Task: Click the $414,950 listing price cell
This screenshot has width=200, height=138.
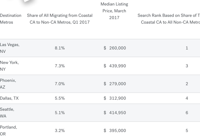Action: [115, 113]
